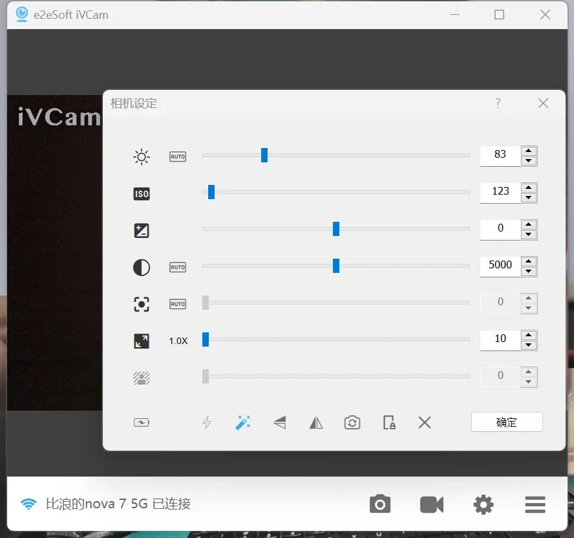Click the 相机设定 dialog title
Image resolution: width=574 pixels, height=538 pixels.
(134, 103)
